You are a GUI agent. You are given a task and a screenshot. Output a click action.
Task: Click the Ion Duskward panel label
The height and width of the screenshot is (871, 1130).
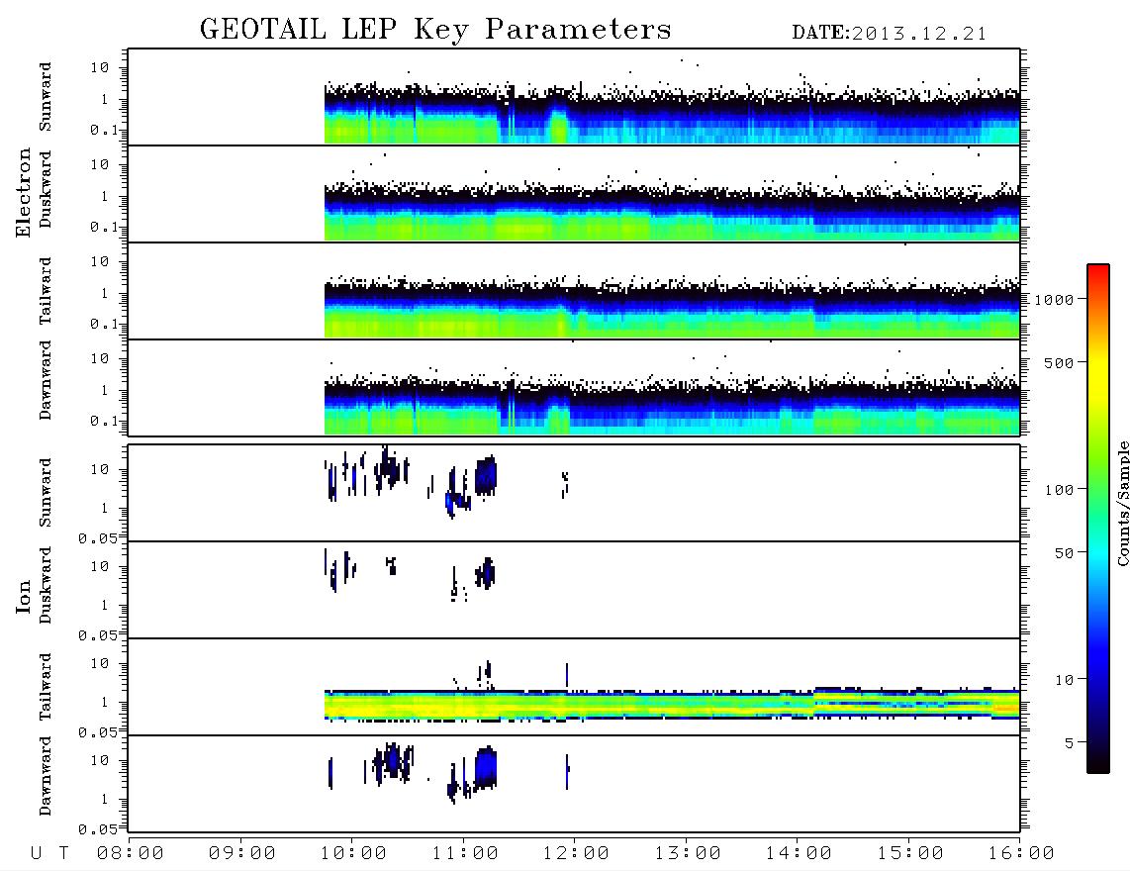click(46, 586)
